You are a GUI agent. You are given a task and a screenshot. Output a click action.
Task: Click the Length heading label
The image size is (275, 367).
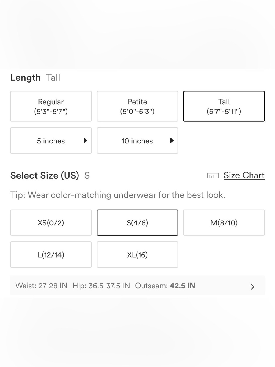tap(26, 78)
